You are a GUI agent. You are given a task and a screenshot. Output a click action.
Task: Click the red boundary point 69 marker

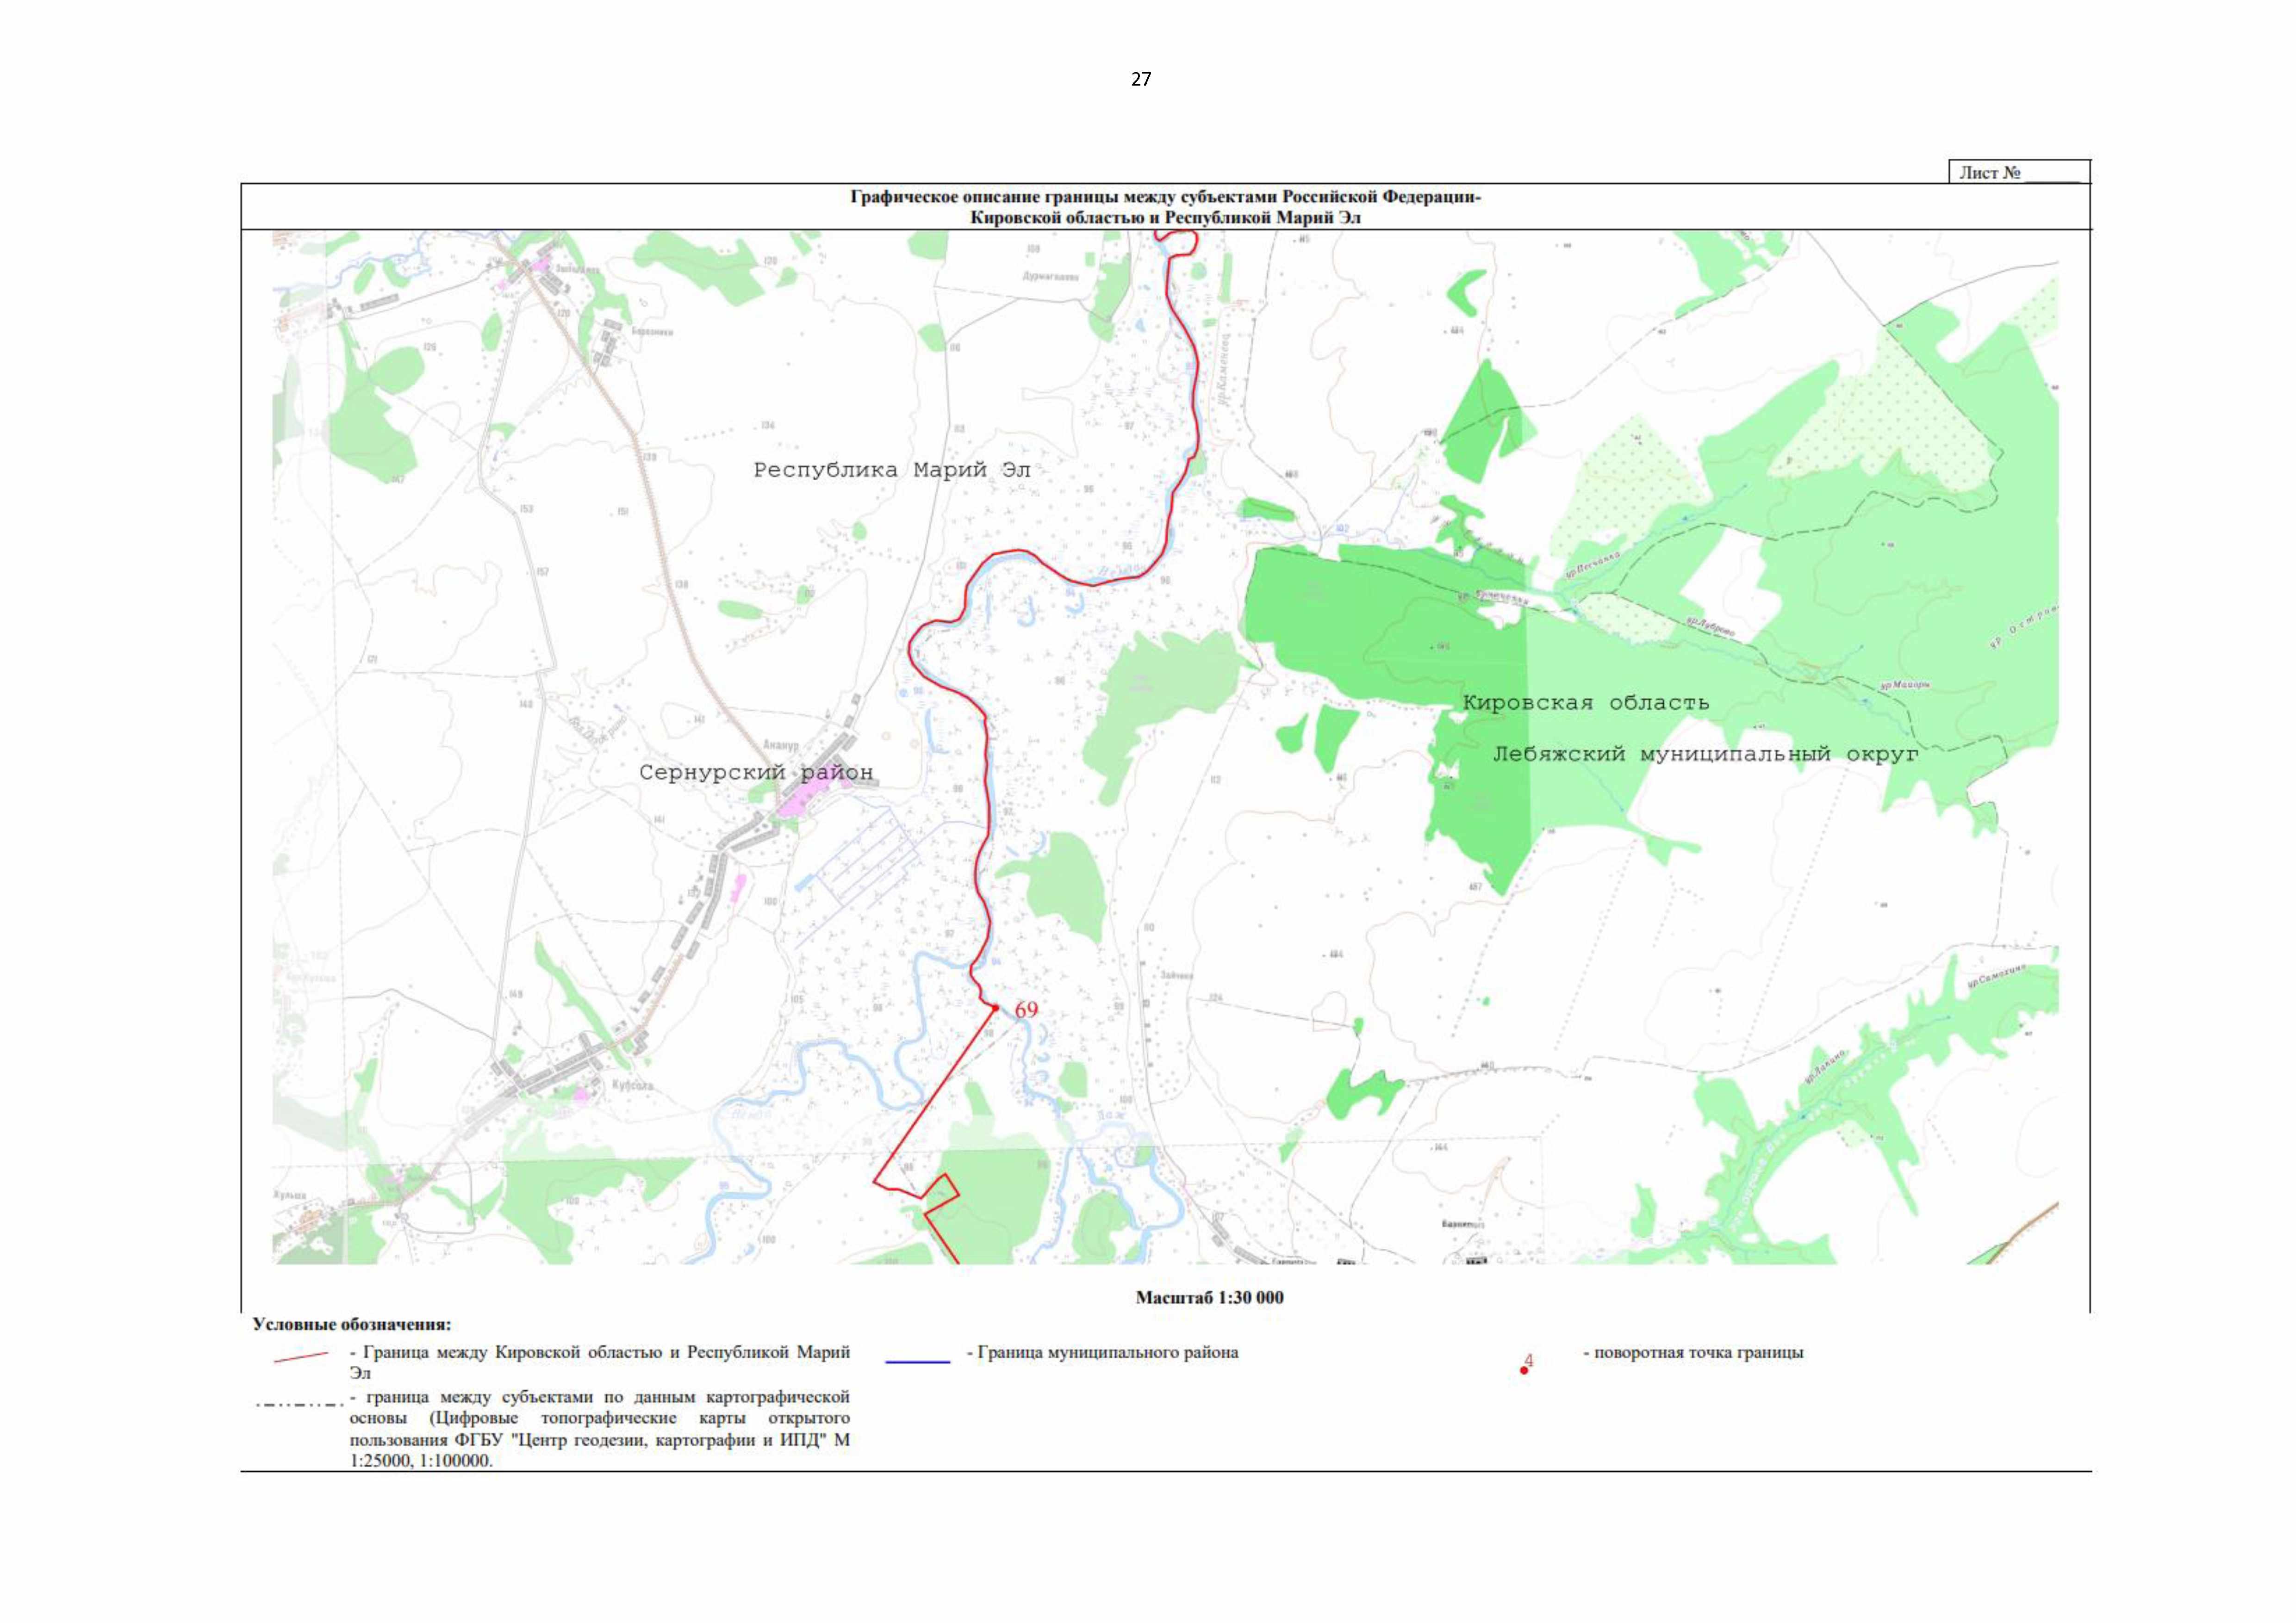tap(995, 1007)
